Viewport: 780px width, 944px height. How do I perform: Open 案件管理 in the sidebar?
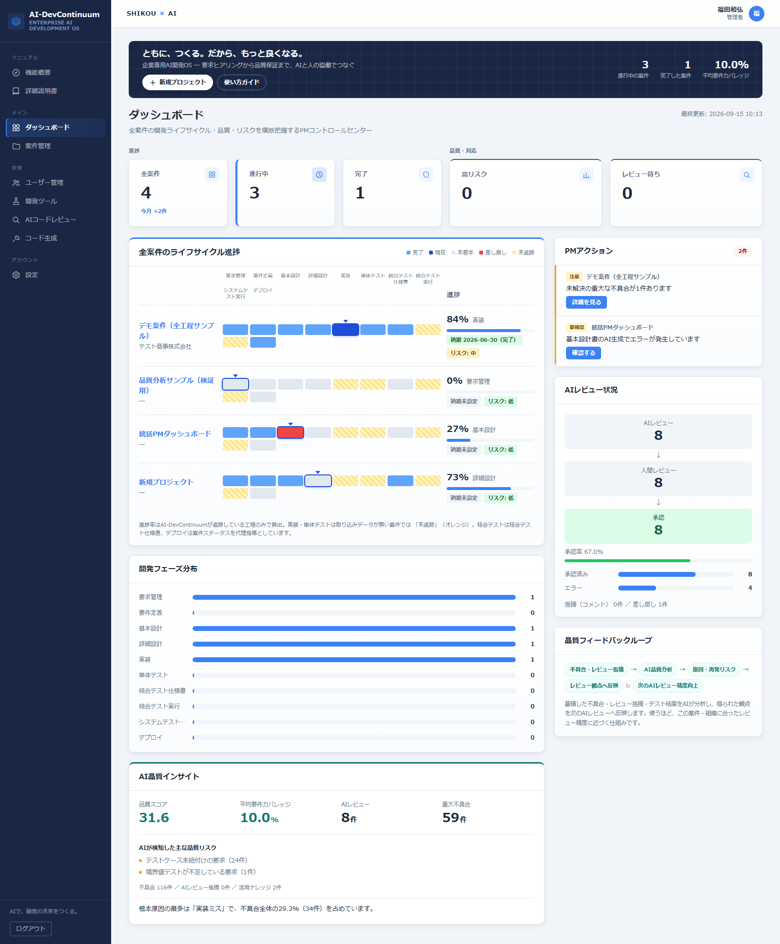click(x=56, y=146)
